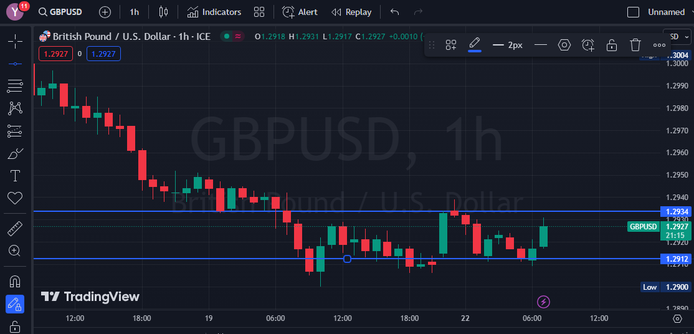The image size is (694, 334).
Task: Toggle stay in drawing mode
Action: 15,304
